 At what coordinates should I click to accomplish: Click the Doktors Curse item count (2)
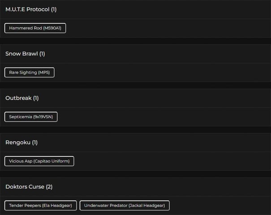[x=49, y=186]
